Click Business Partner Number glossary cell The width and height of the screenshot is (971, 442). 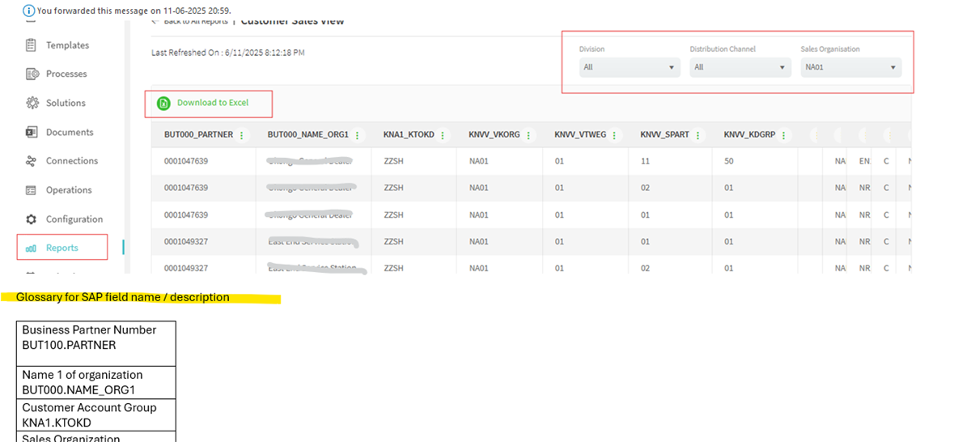coord(96,343)
